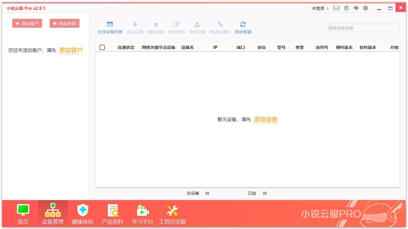Click the 添加设备 link in empty device area
Viewport: 408px width, 229px height.
point(266,119)
